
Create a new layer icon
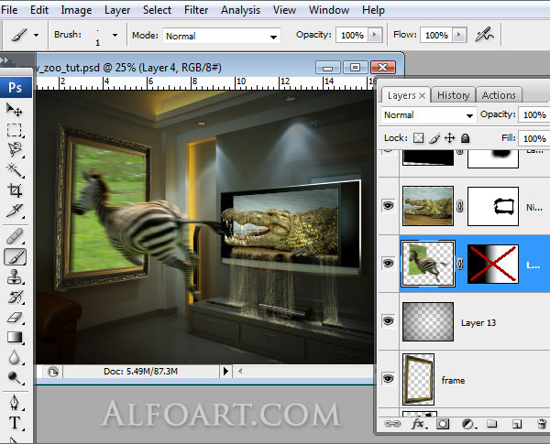pyautogui.click(x=517, y=424)
